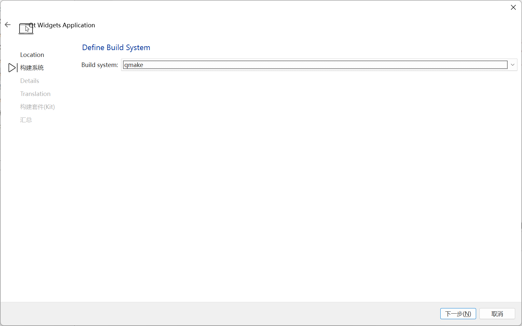
Task: Select the Translation wizard step
Action: tap(35, 94)
